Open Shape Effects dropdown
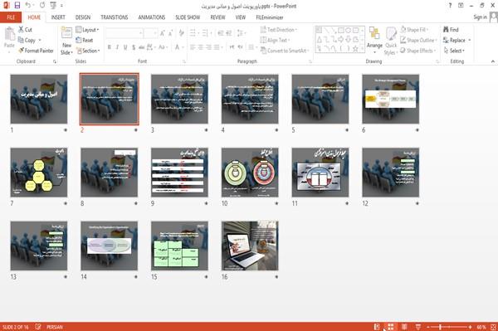Viewport: 498px width, 331px height. [x=418, y=51]
